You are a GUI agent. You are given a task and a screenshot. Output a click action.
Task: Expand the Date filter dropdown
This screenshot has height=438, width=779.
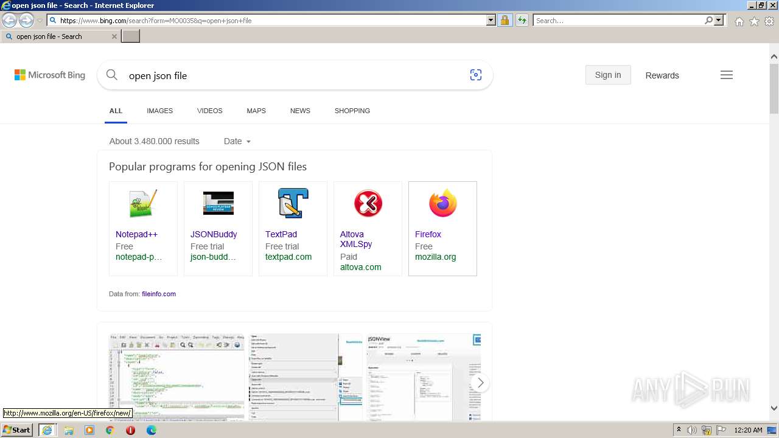[x=237, y=141]
